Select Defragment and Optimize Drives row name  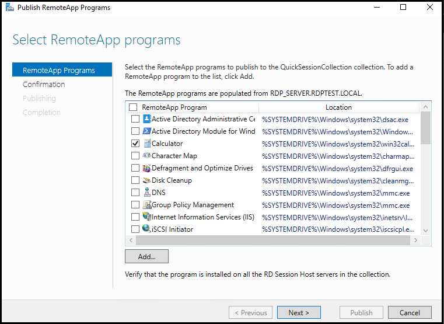pyautogui.click(x=202, y=168)
